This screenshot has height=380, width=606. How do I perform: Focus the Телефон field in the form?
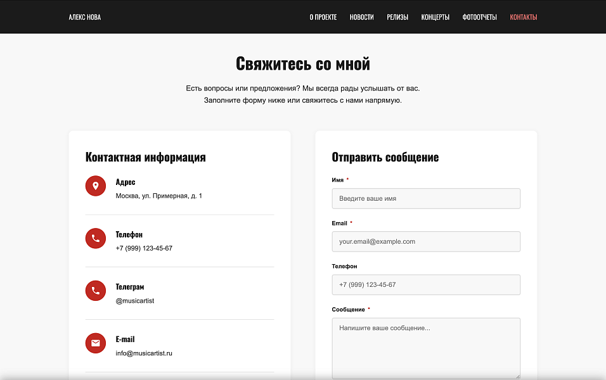coord(426,284)
